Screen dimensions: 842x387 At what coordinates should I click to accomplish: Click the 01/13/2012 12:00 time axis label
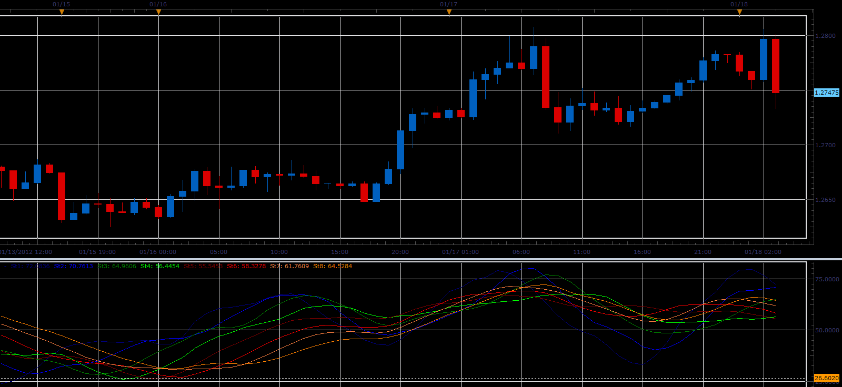point(26,252)
